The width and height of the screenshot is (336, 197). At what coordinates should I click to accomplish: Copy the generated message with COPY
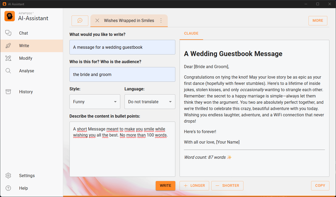click(320, 186)
